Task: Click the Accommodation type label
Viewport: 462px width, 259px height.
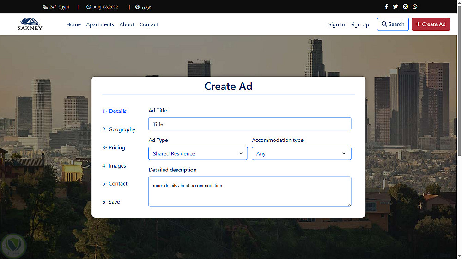Action: click(278, 140)
